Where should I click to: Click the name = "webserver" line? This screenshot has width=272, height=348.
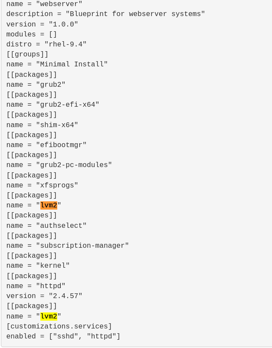[44, 4]
